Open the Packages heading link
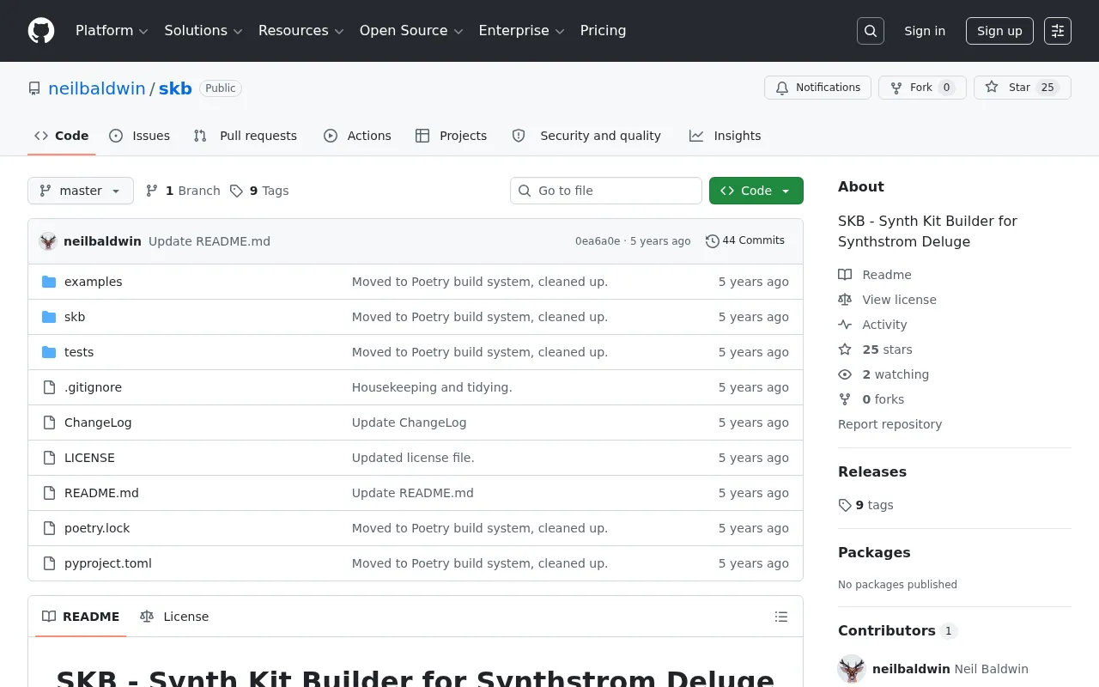This screenshot has height=687, width=1099. coord(874,552)
